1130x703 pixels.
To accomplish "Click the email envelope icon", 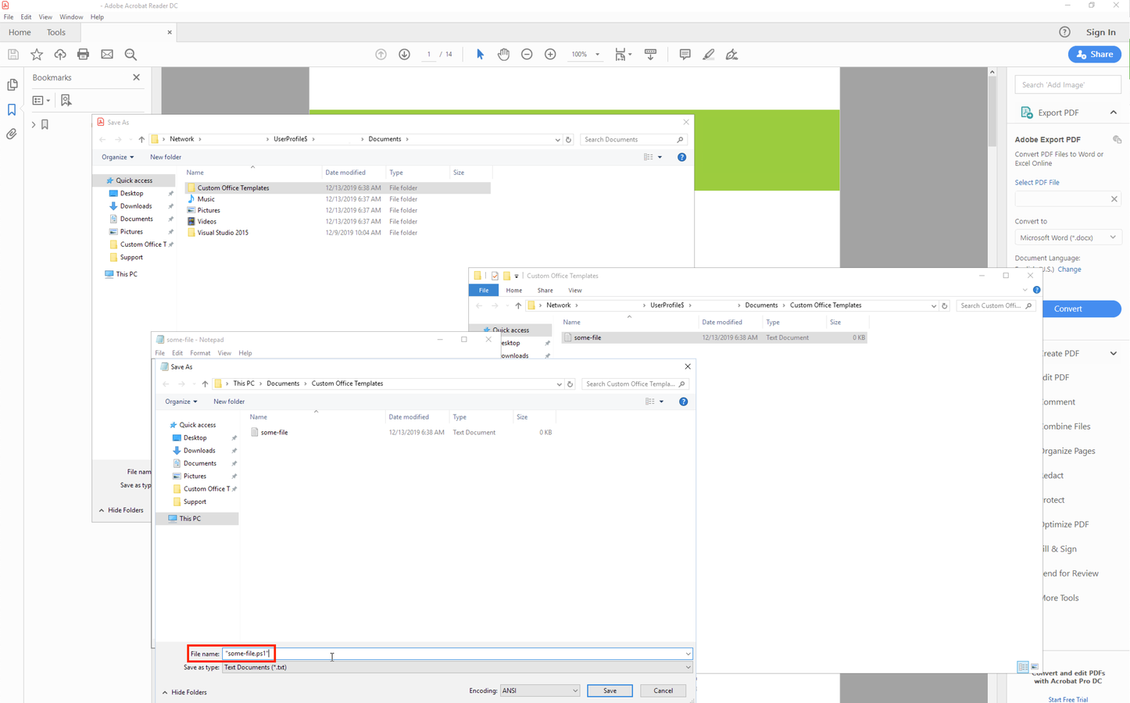I will (x=107, y=54).
